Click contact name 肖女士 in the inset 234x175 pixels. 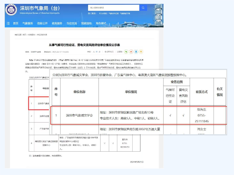click(202, 129)
